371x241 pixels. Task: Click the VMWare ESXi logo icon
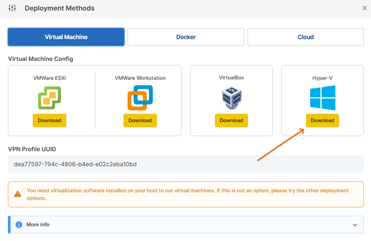click(x=49, y=98)
